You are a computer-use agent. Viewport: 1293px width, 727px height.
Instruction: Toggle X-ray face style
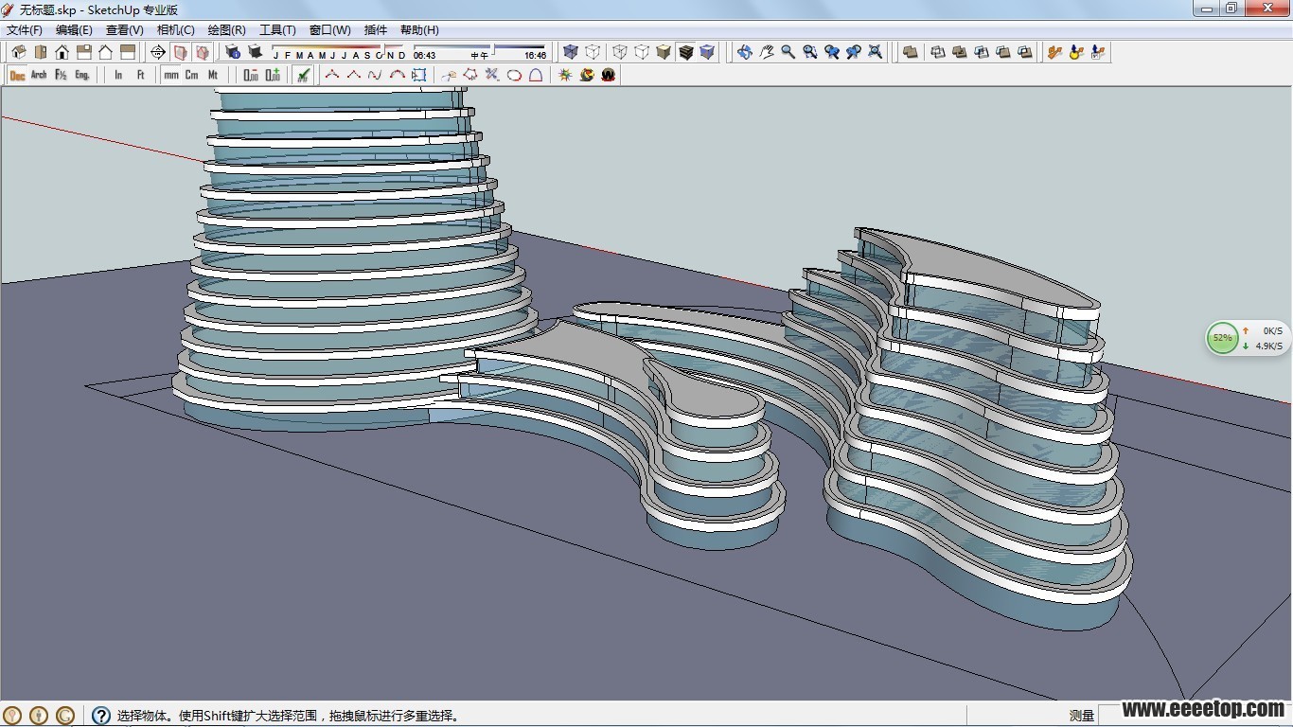point(571,52)
